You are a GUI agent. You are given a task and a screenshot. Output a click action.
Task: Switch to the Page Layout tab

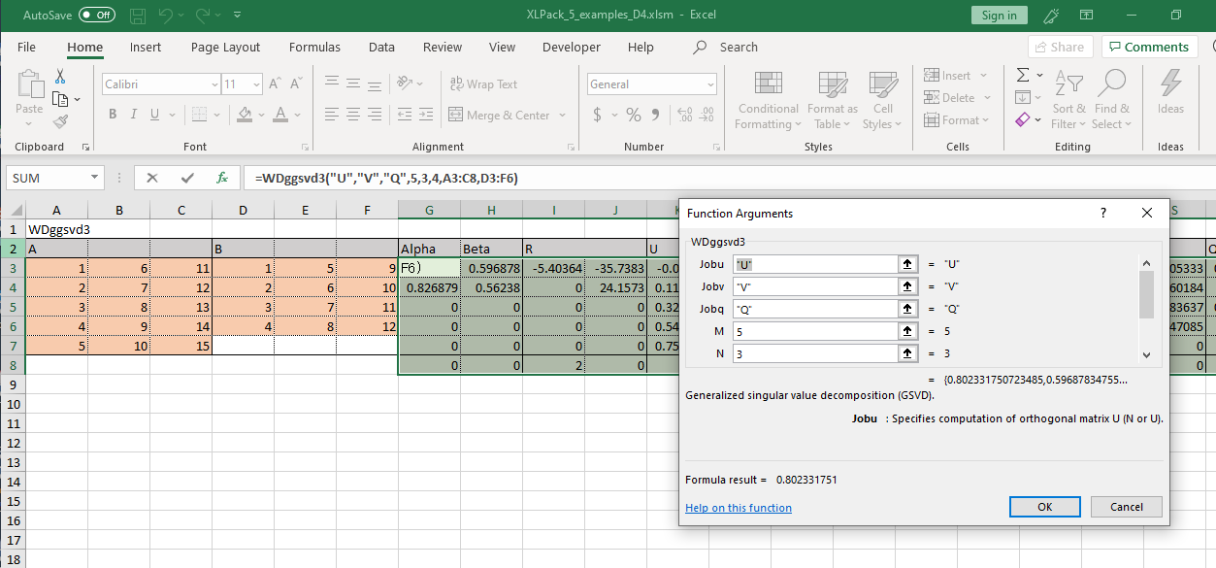[x=225, y=47]
